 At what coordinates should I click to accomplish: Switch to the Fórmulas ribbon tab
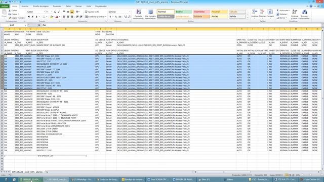point(57,7)
